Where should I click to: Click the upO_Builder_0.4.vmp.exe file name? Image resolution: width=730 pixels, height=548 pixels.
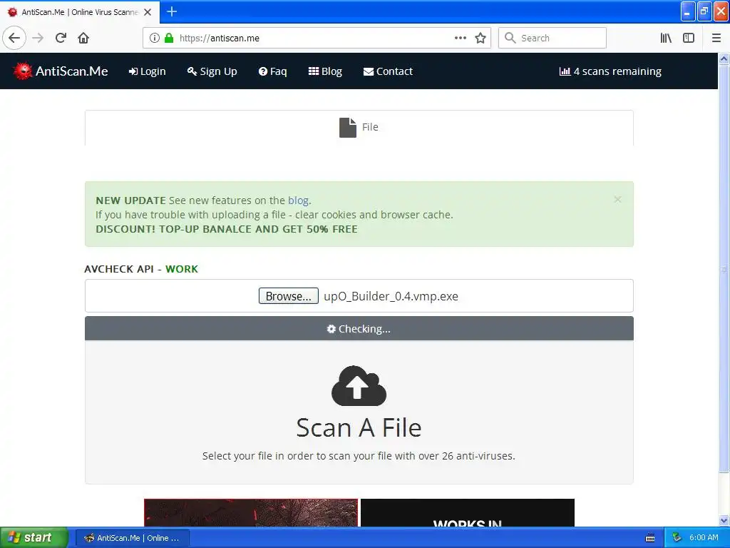[x=391, y=296]
